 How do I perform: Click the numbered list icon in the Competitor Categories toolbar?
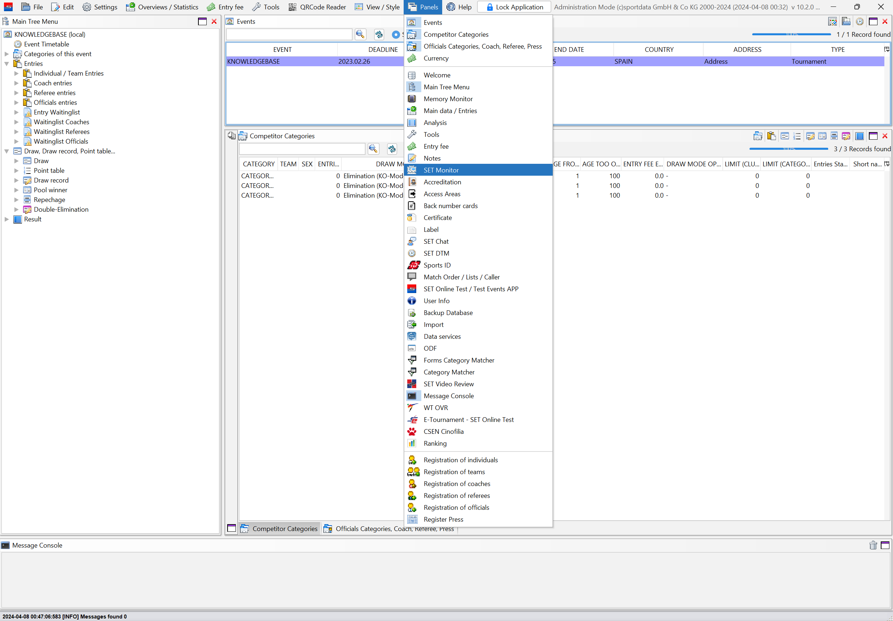click(797, 136)
